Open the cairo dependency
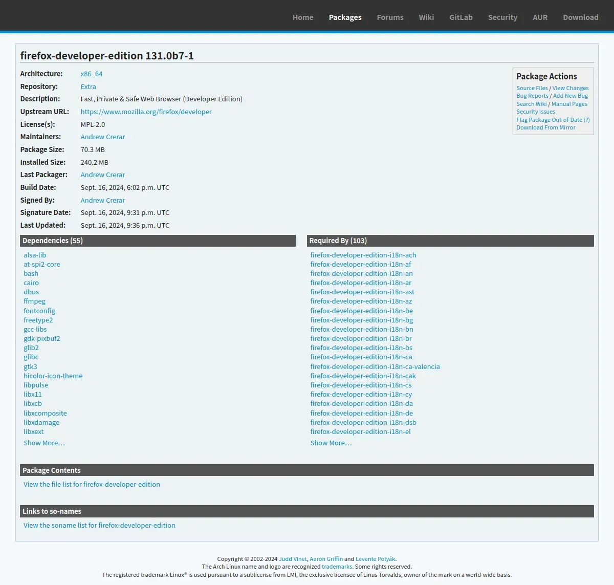The height and width of the screenshot is (585, 614). click(x=31, y=283)
